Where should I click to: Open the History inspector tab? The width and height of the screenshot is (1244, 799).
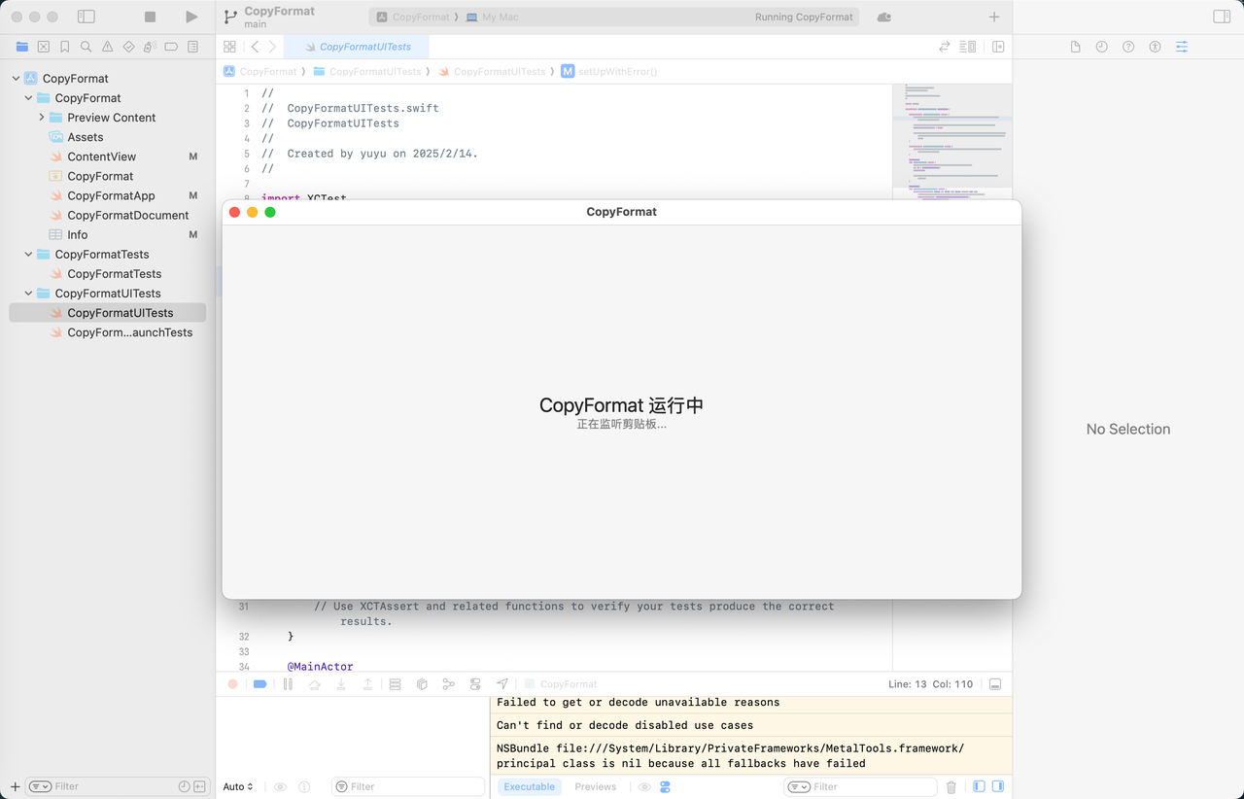[1102, 47]
